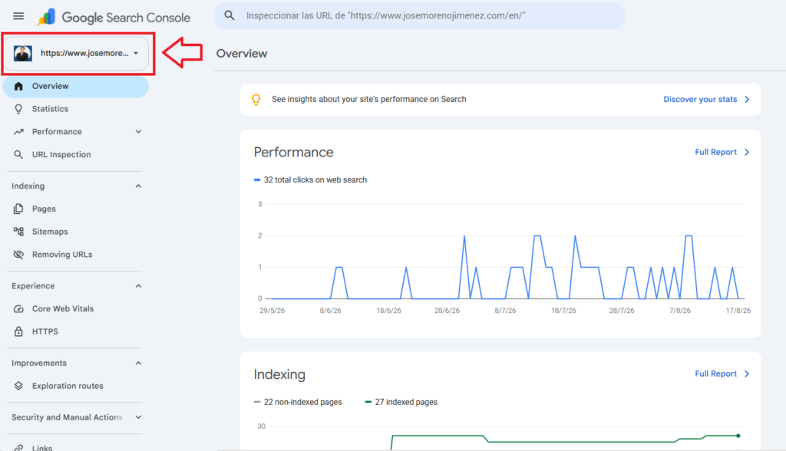Expand Security and Manual Actions section
This screenshot has width=786, height=451.
point(138,417)
